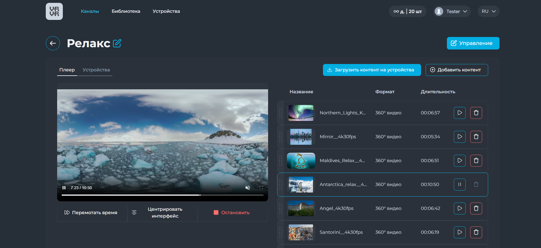Delete Angel_4k30fps video
Viewport: 541px width, 248px height.
click(x=476, y=208)
